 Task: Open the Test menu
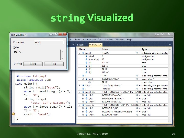click(100, 40)
